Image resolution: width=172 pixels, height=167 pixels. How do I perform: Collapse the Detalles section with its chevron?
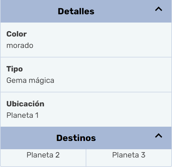[159, 9]
